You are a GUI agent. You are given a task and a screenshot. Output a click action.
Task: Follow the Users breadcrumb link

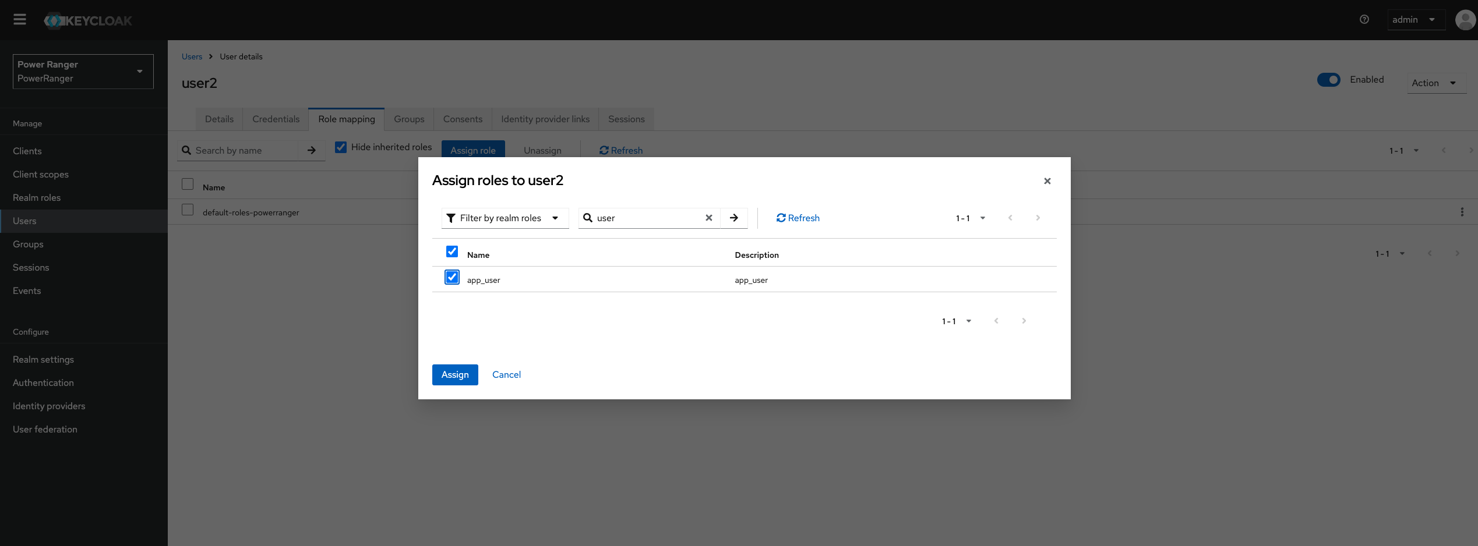coord(192,56)
